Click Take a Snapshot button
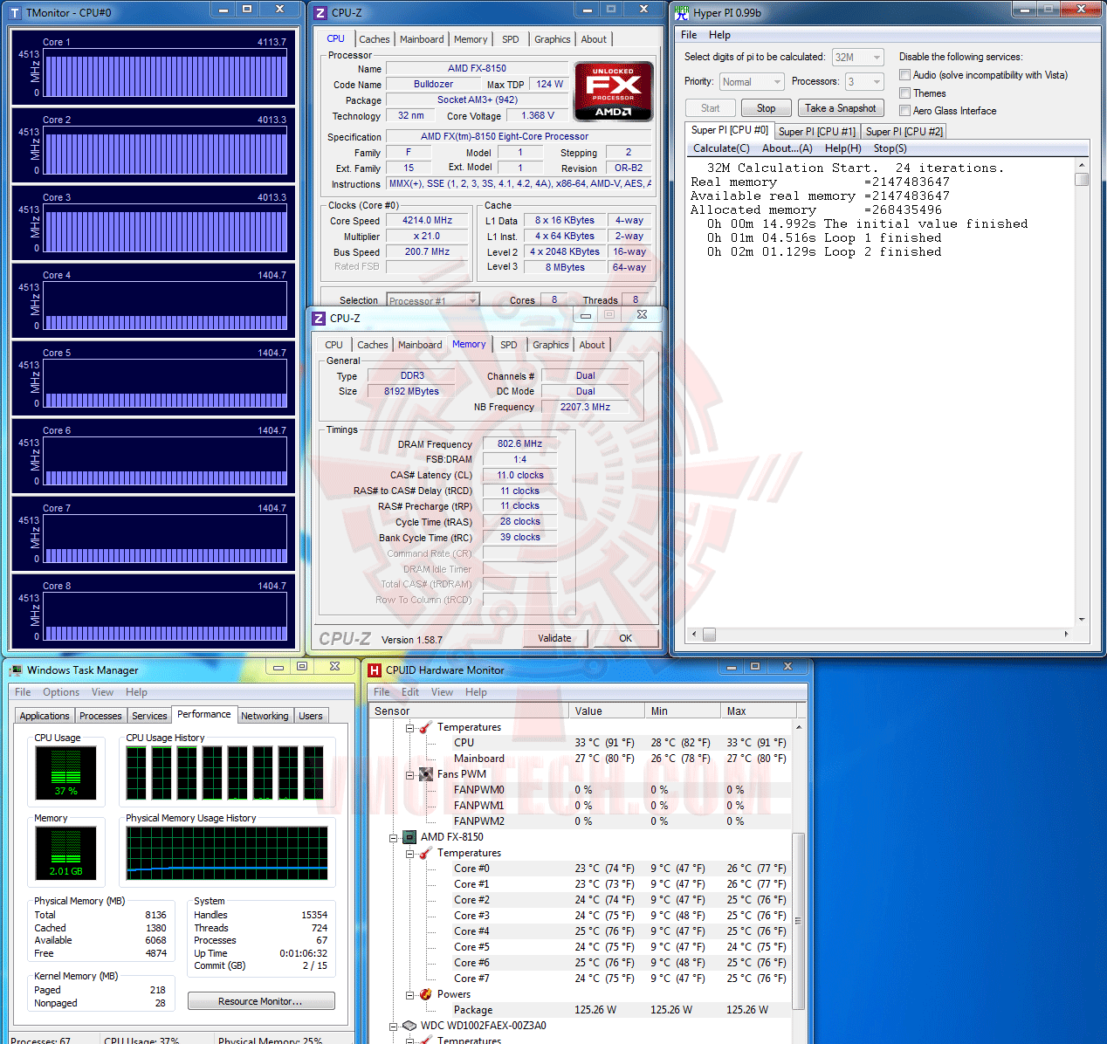 (x=841, y=108)
